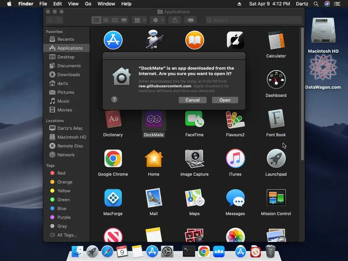The width and height of the screenshot is (348, 261).
Task: Open the View menu
Action: pyautogui.click(x=73, y=4)
